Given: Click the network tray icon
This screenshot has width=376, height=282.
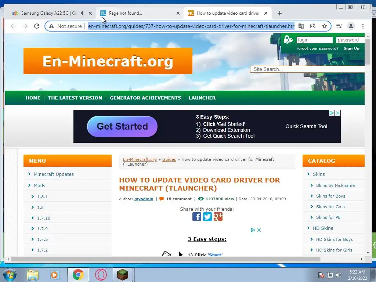Looking at the screenshot, I should click(330, 275).
